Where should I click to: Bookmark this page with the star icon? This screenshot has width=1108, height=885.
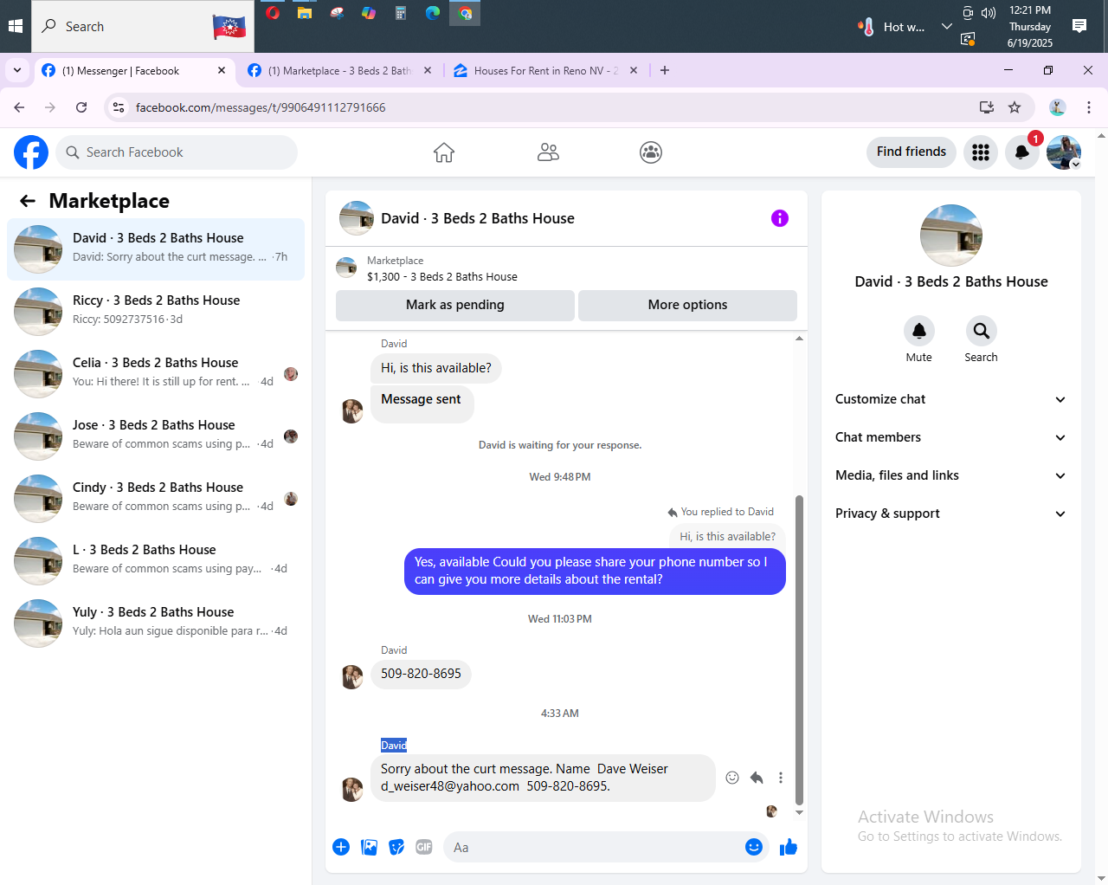(x=1015, y=107)
